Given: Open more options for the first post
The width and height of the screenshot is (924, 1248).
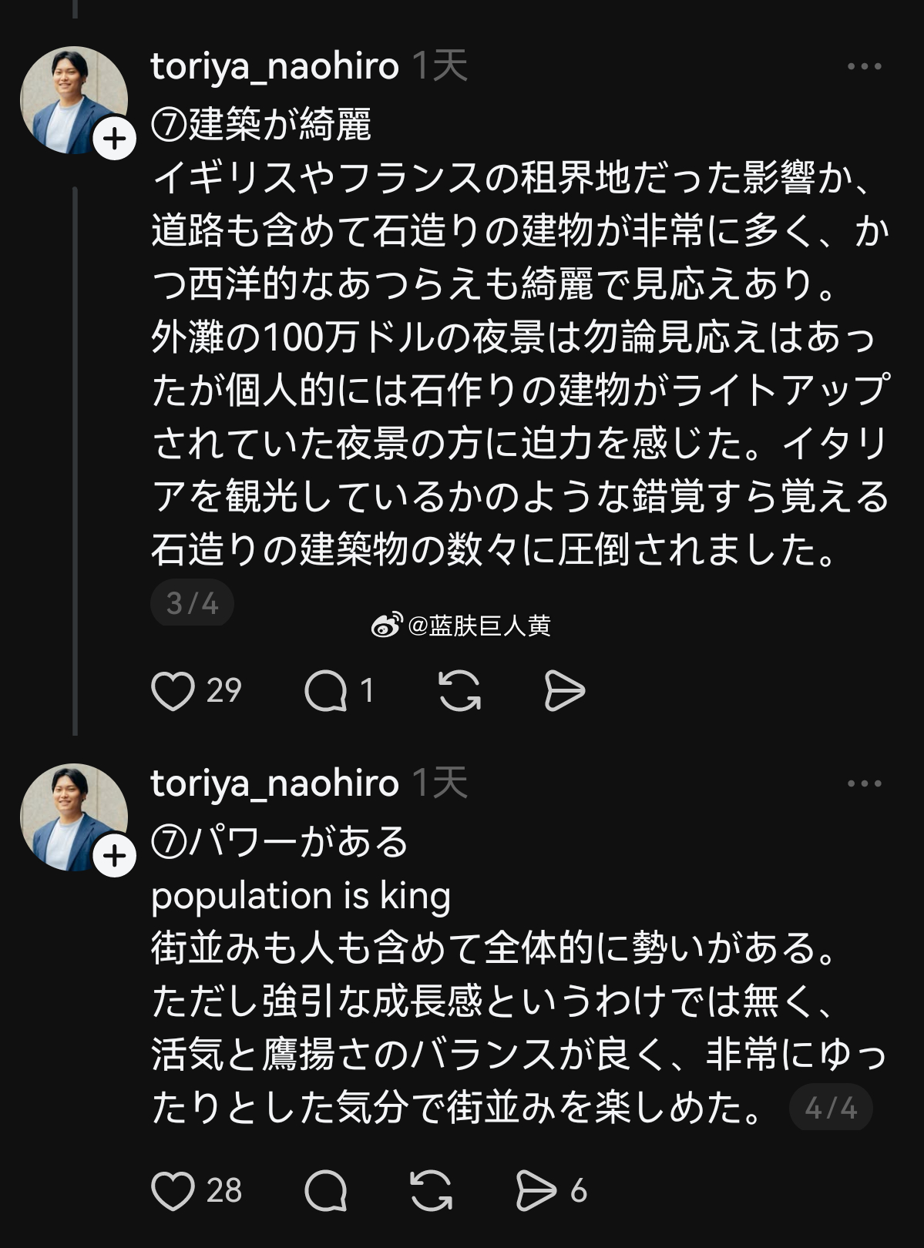Looking at the screenshot, I should 864,67.
